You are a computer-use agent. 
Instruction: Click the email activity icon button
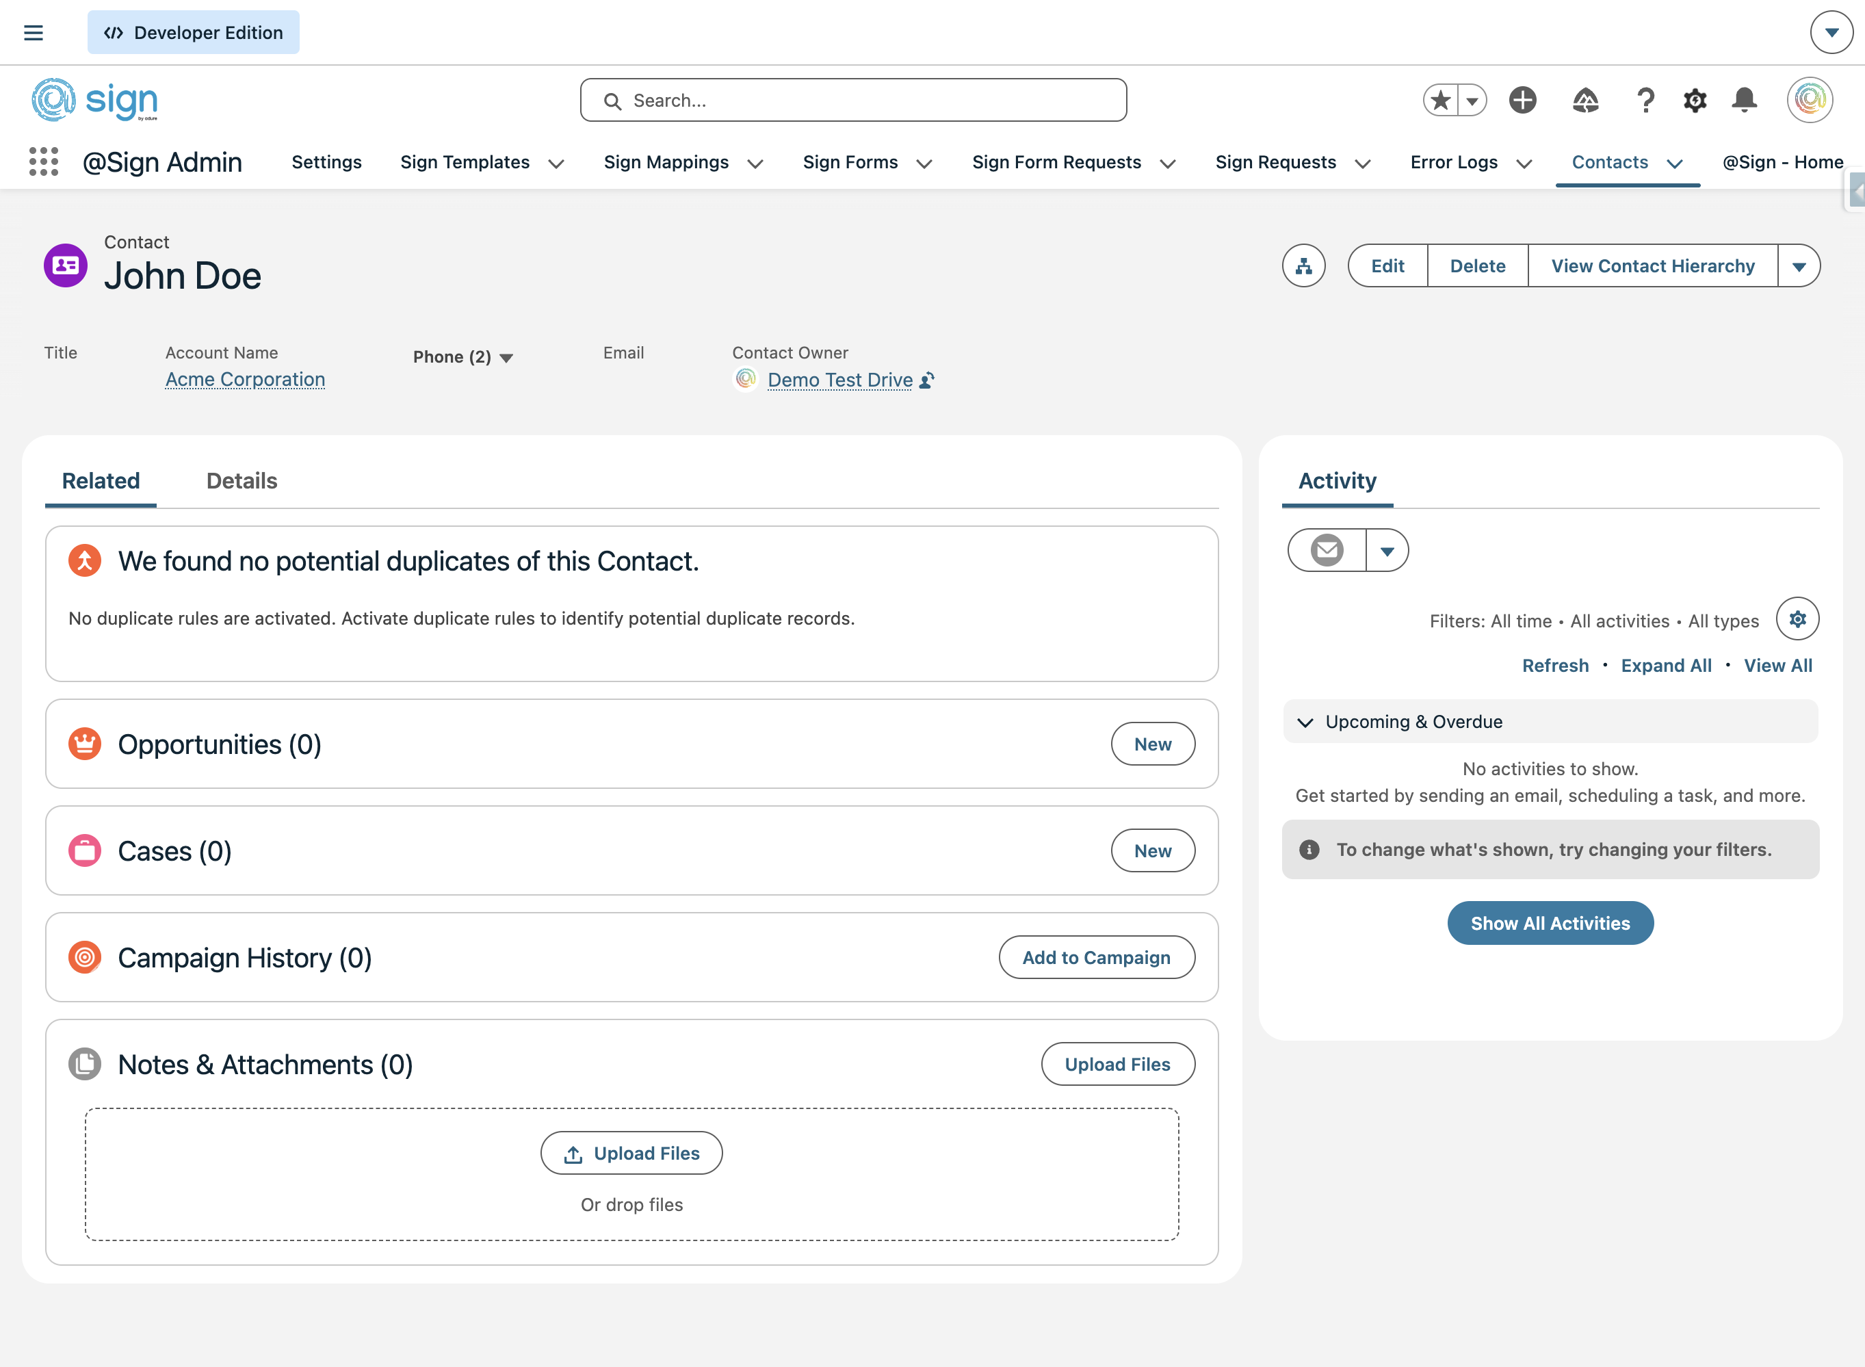point(1327,550)
